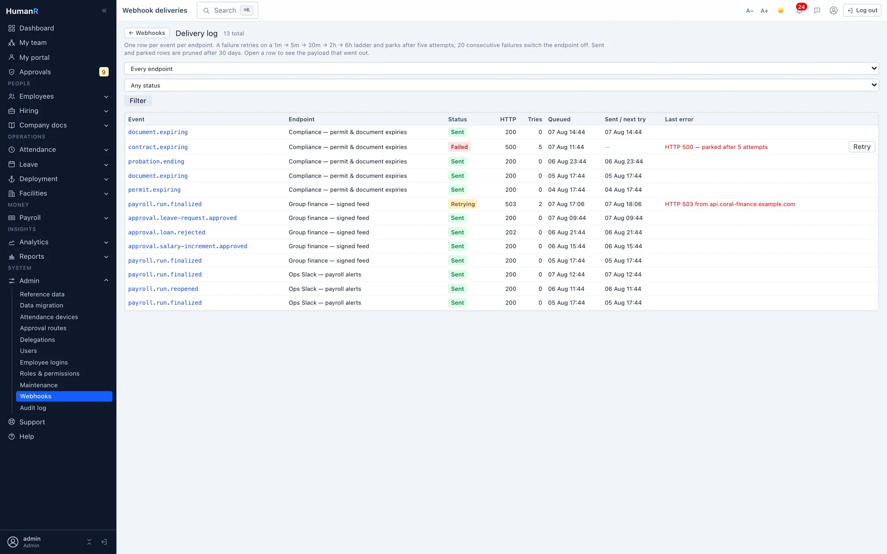Expand the Leave menu chevron

pyautogui.click(x=106, y=164)
